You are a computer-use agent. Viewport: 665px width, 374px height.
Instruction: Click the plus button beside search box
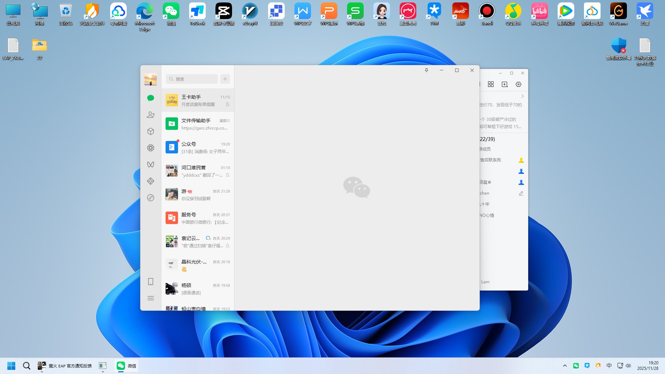(225, 79)
